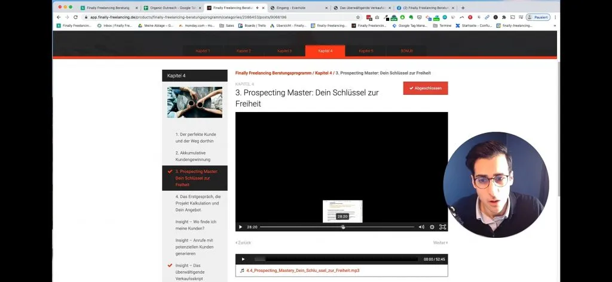Play the mp3 audio player
Viewport: 612px width, 282px height.
click(243, 259)
